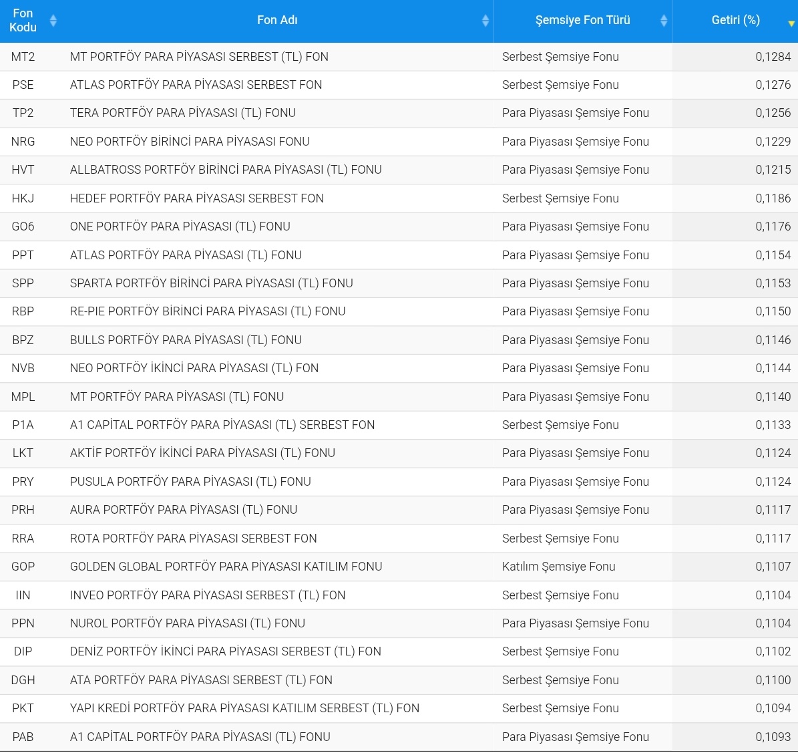Select fund code PAB

[x=23, y=737]
